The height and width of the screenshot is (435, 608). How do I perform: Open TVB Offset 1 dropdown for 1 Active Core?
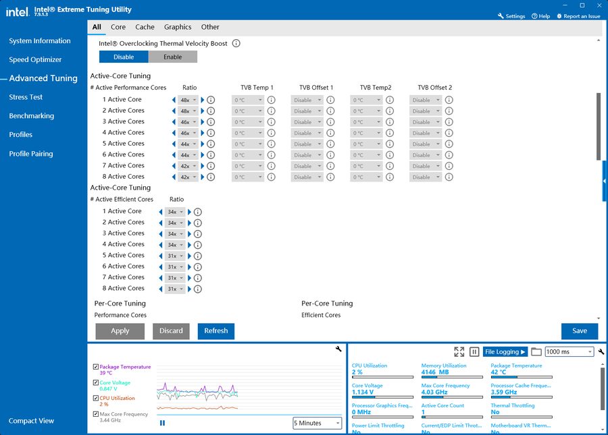pos(307,100)
